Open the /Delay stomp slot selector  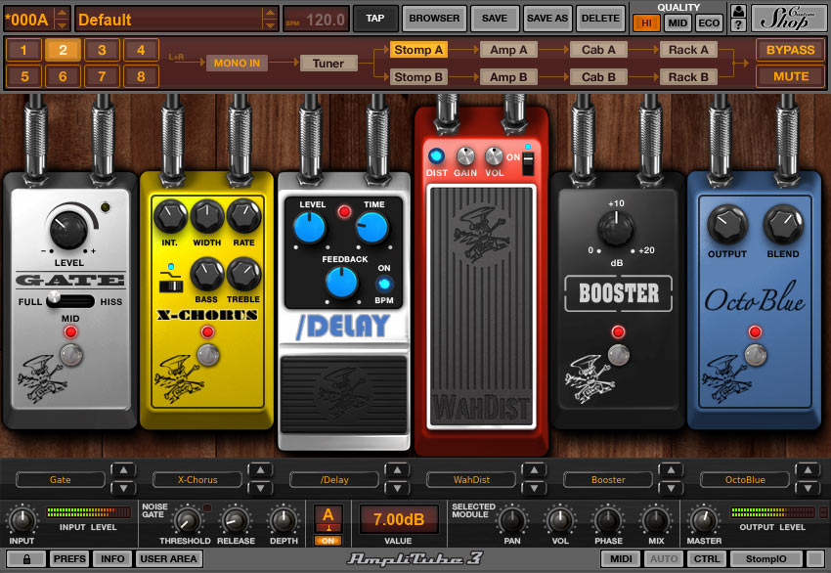coord(334,480)
